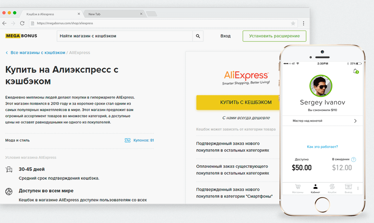The height and width of the screenshot is (223, 374).
Task: Click the Купить на Алиэкспресс с кэшбэком heading
Action: click(x=62, y=75)
